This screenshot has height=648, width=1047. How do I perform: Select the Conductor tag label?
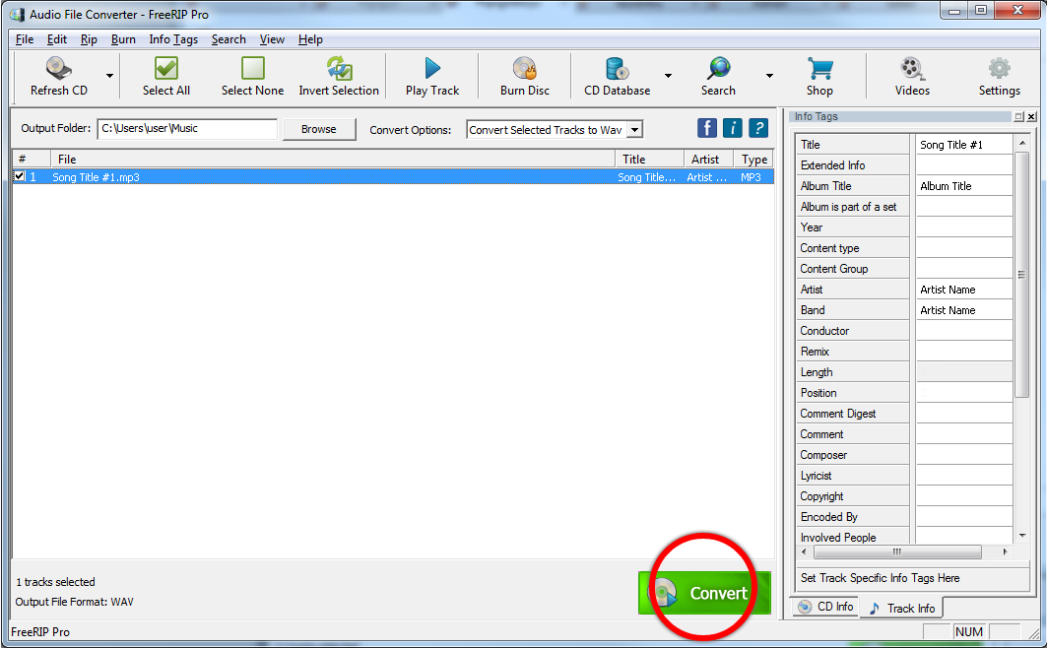coord(852,330)
